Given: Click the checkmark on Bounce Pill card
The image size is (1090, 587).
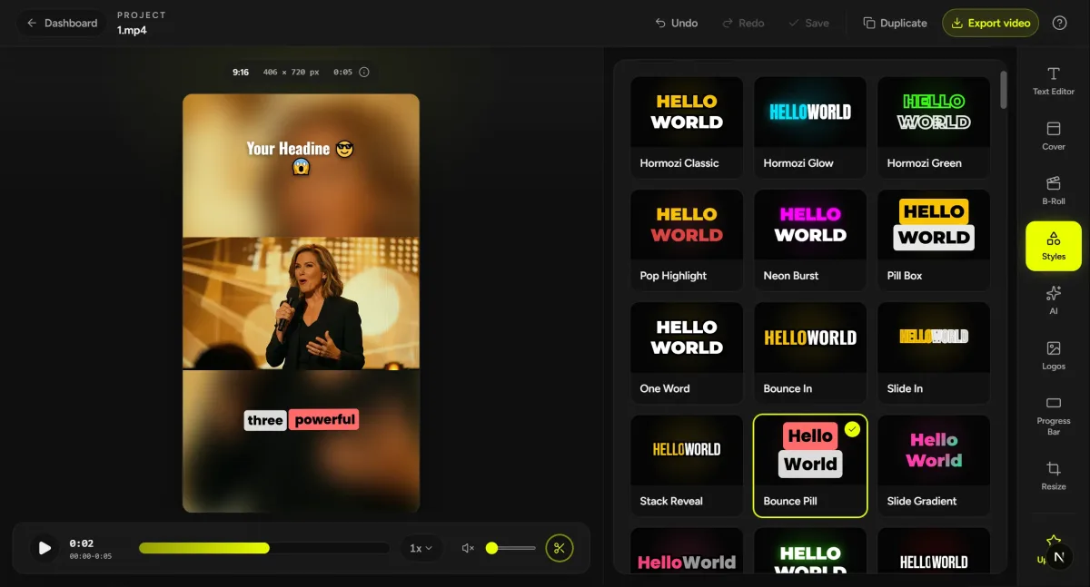Looking at the screenshot, I should (852, 429).
